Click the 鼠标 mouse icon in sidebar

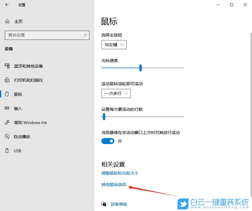click(x=6, y=94)
